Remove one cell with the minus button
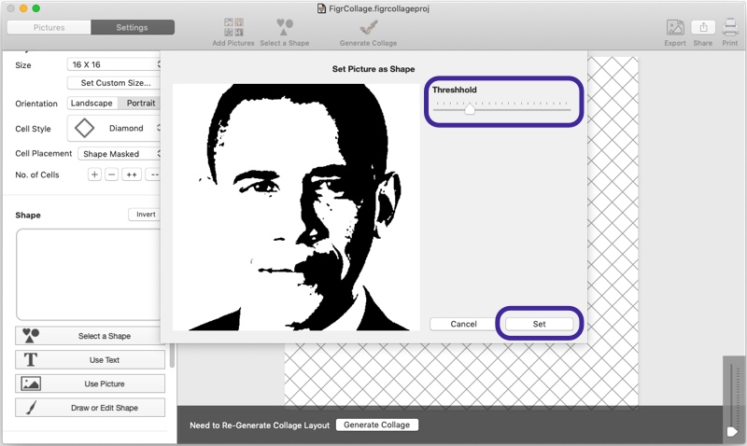This screenshot has height=446, width=747. coord(111,174)
